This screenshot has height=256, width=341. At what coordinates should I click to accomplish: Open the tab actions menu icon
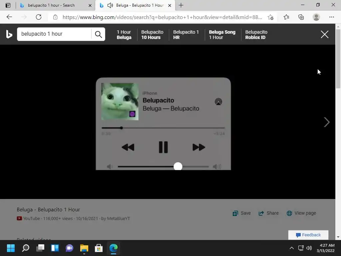(8, 5)
